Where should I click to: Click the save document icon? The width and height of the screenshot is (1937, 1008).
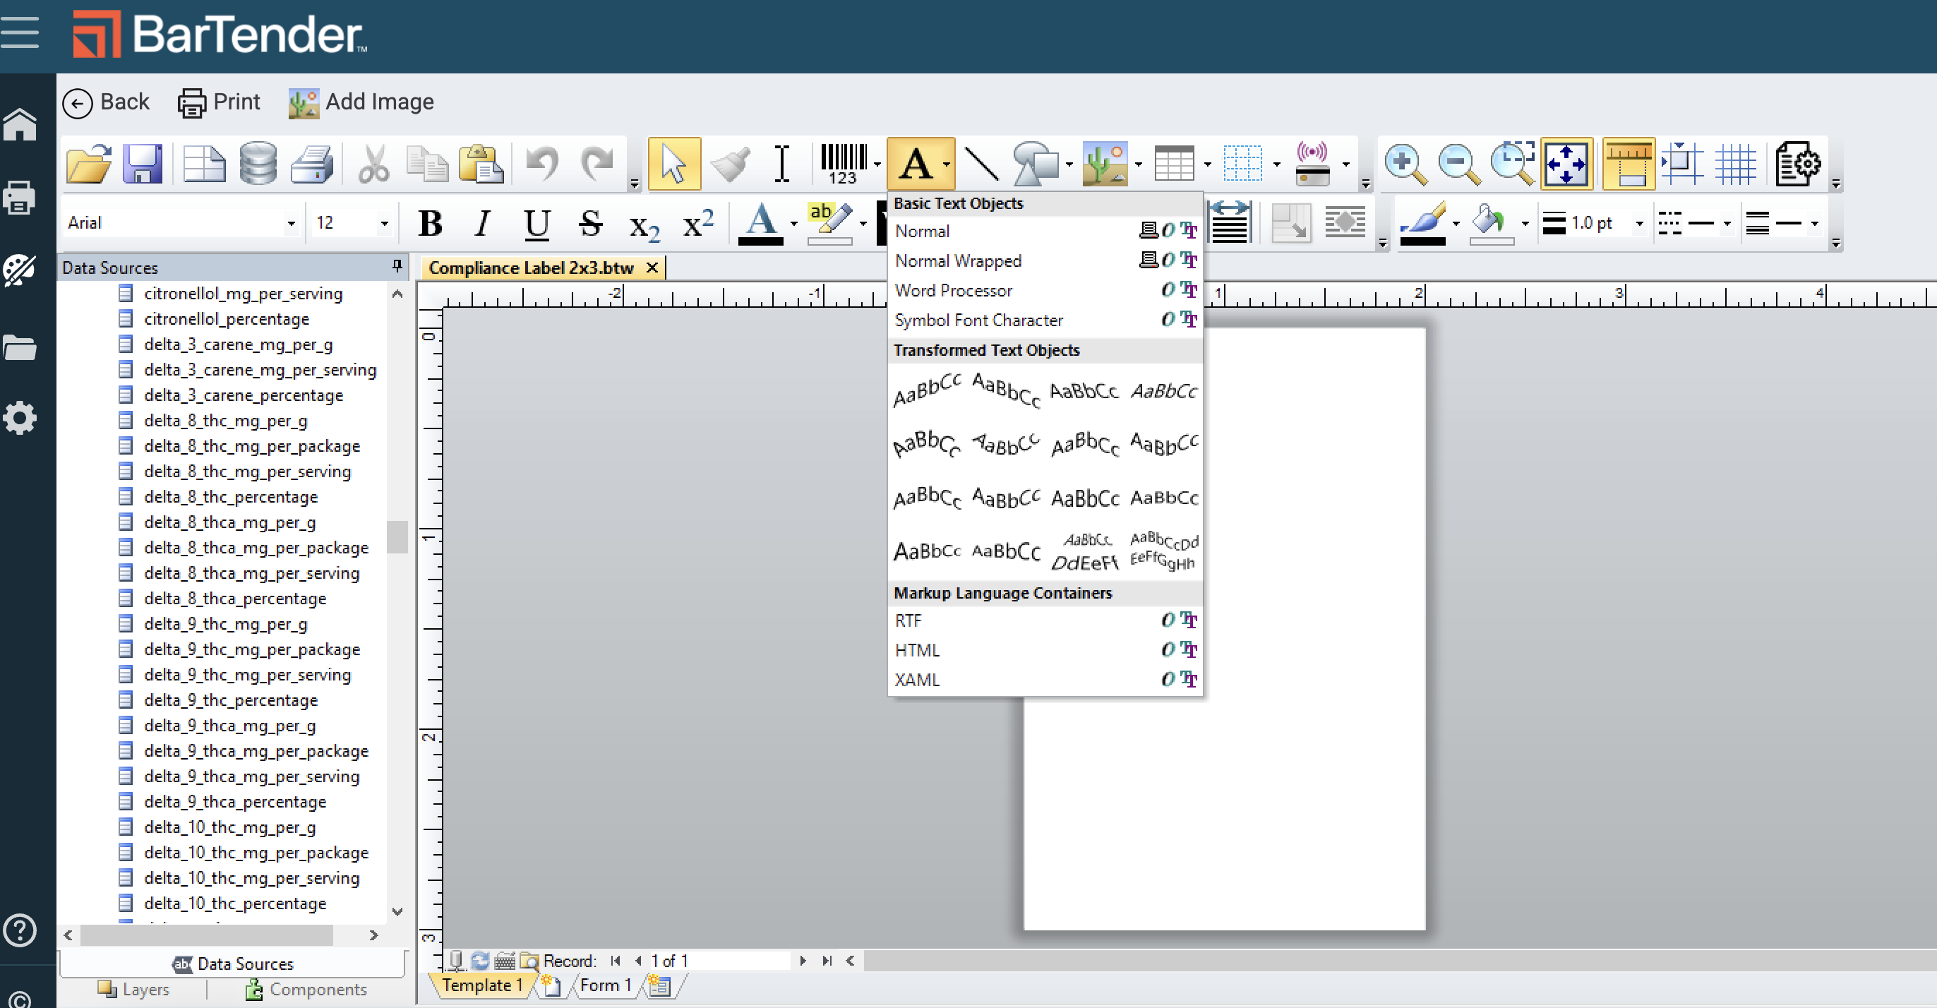click(x=142, y=164)
